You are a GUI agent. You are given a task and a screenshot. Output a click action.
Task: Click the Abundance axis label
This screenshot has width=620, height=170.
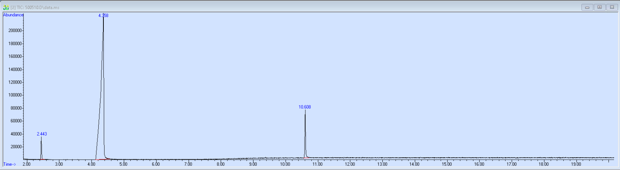click(x=13, y=15)
